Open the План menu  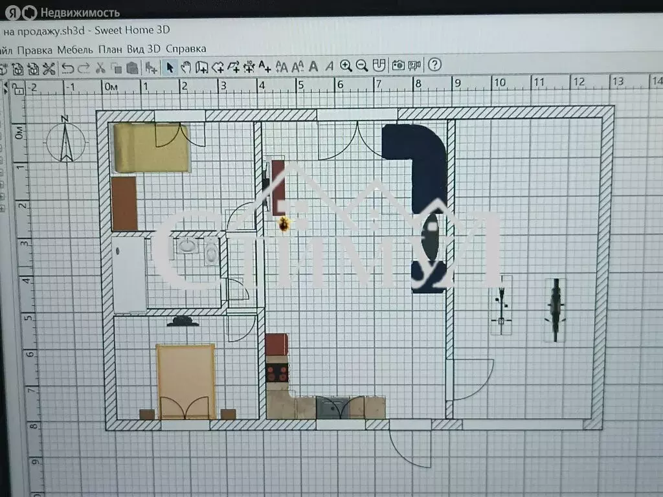coord(110,49)
